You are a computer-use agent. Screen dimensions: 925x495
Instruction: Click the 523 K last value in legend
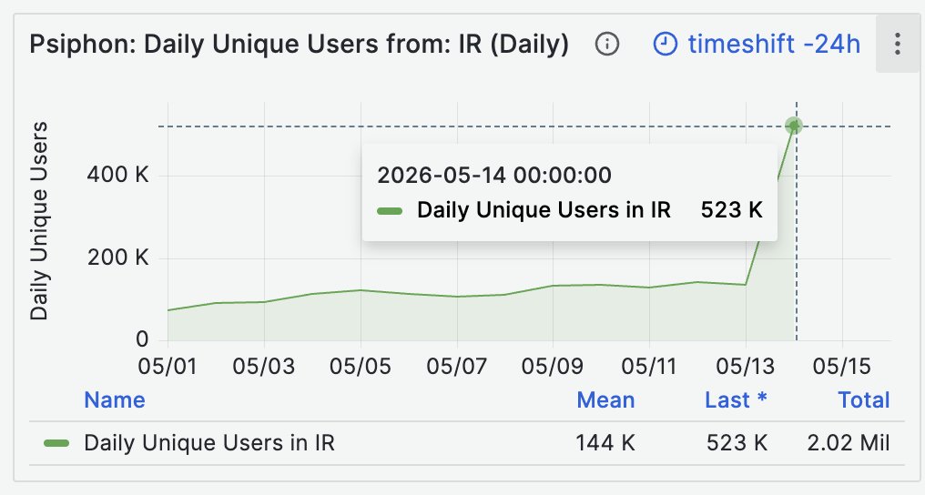[x=737, y=443]
